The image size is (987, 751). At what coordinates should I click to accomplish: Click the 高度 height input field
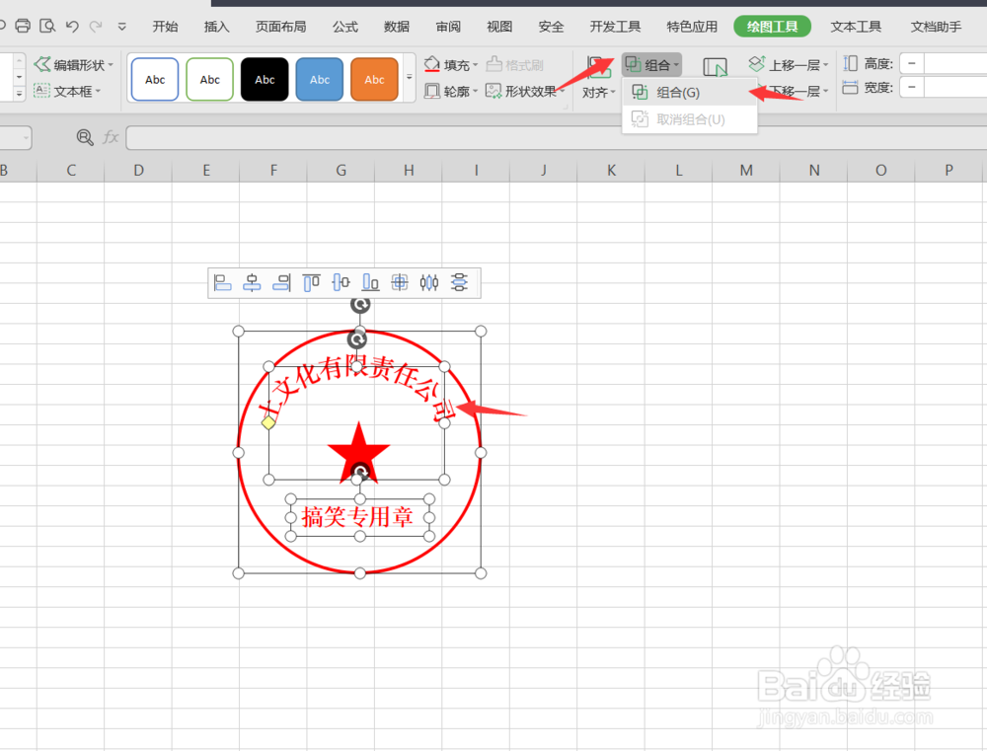[x=954, y=63]
